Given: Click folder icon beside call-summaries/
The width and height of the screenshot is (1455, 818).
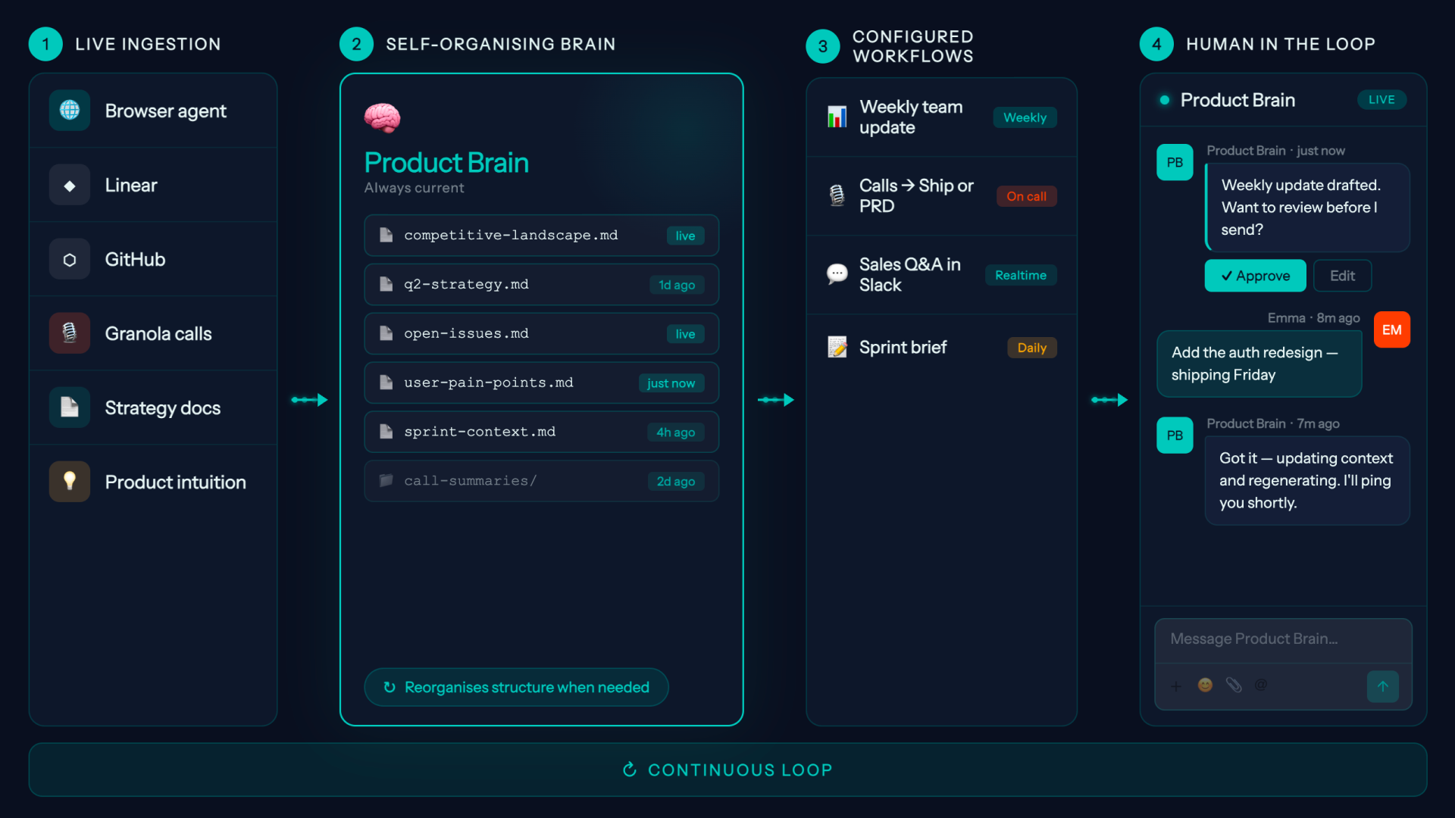Looking at the screenshot, I should [386, 480].
